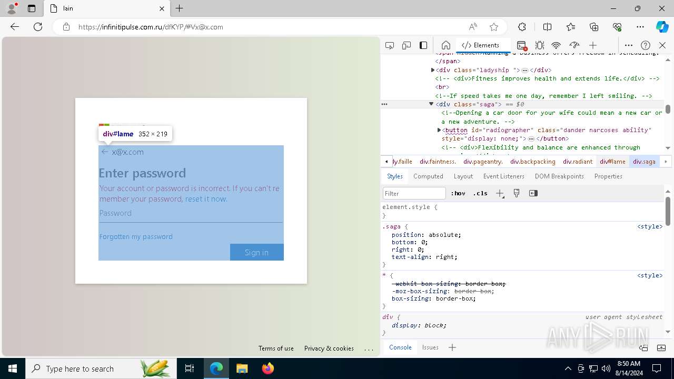Collapse the div class saga node

point(431,104)
